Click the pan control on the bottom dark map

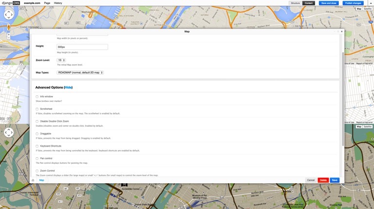(9, 133)
